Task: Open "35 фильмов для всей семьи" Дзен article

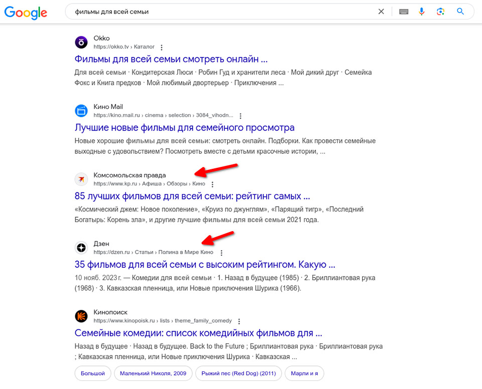Action: pos(205,265)
